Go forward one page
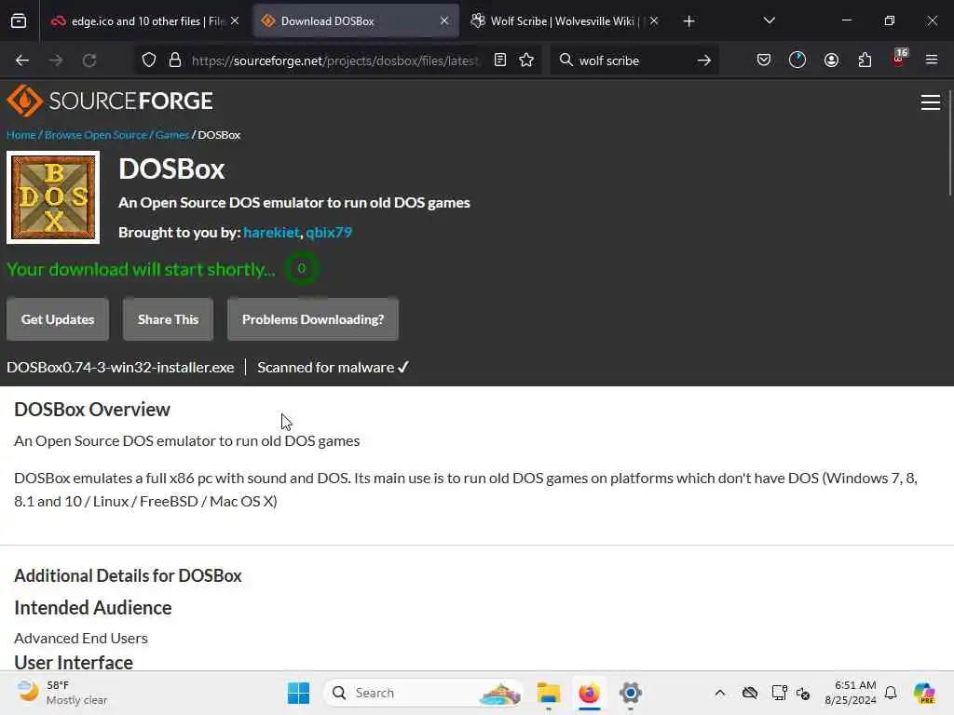The height and width of the screenshot is (715, 954). tap(56, 61)
